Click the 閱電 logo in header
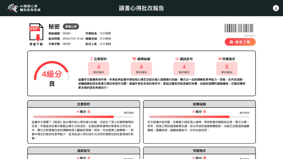Viewport: 283px width, 159px height. (24, 8)
